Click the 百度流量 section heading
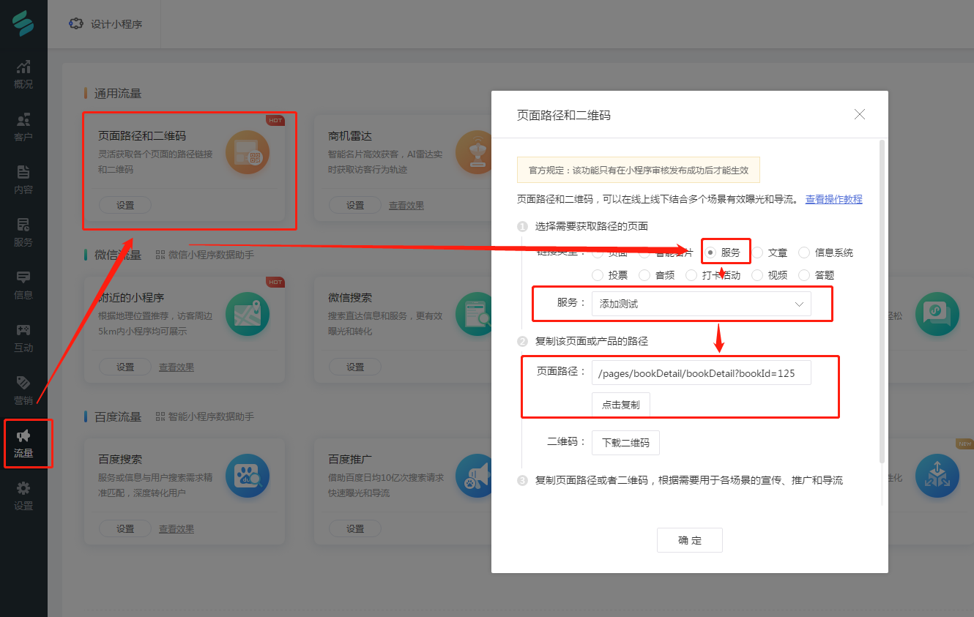The image size is (974, 617). pos(118,416)
